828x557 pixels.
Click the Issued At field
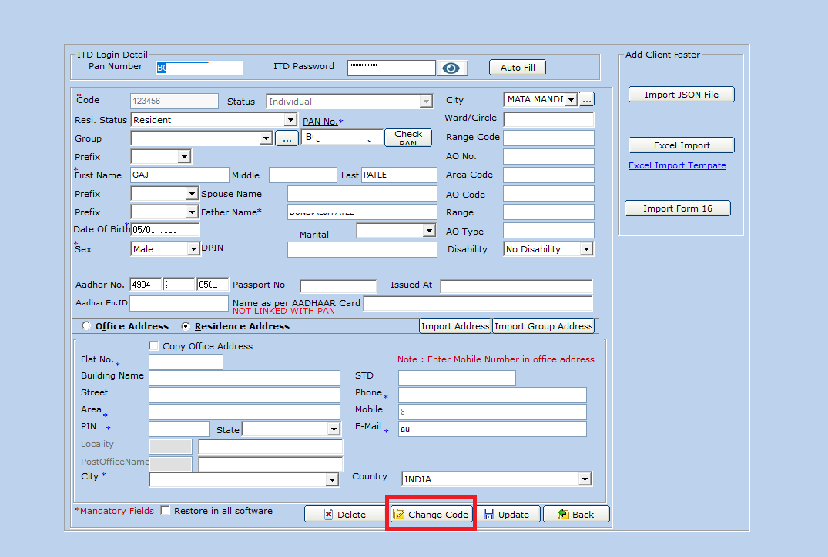[517, 286]
